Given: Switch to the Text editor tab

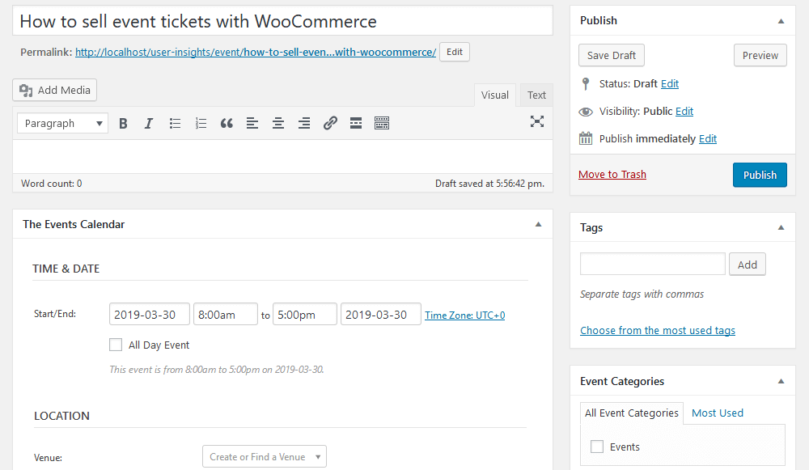Looking at the screenshot, I should point(536,95).
